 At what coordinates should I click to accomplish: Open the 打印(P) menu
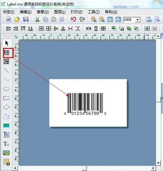(77, 12)
